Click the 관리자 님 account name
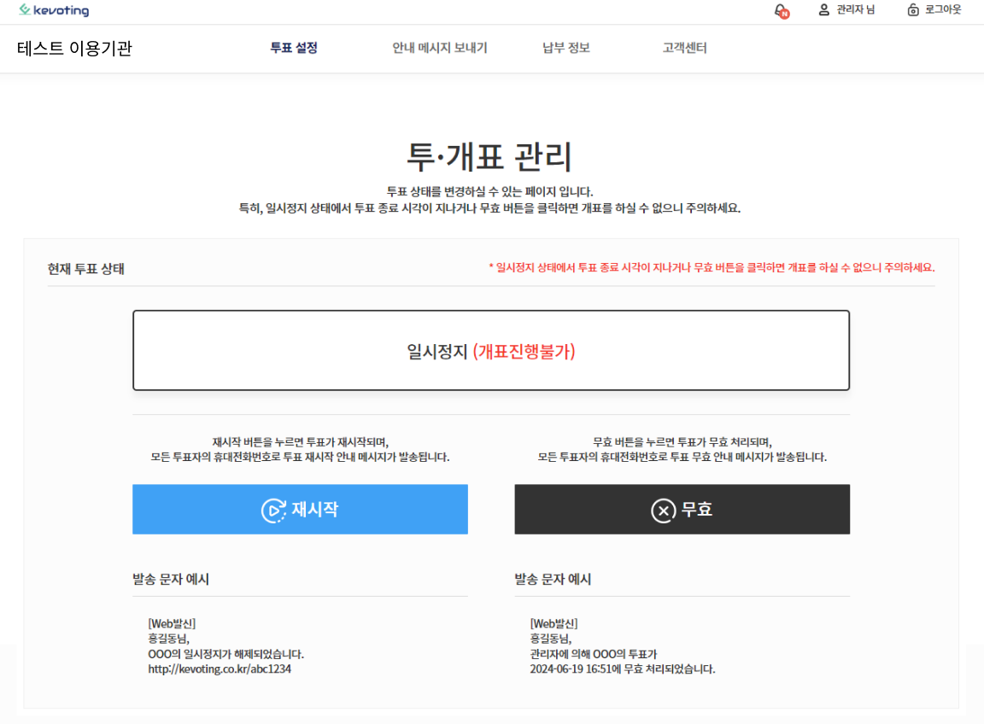Image resolution: width=984 pixels, height=724 pixels. tap(855, 10)
